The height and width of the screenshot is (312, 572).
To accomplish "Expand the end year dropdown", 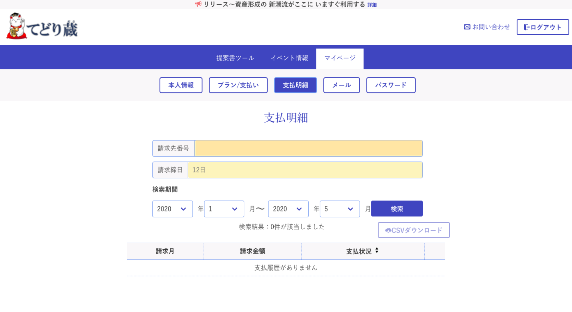I will (288, 209).
